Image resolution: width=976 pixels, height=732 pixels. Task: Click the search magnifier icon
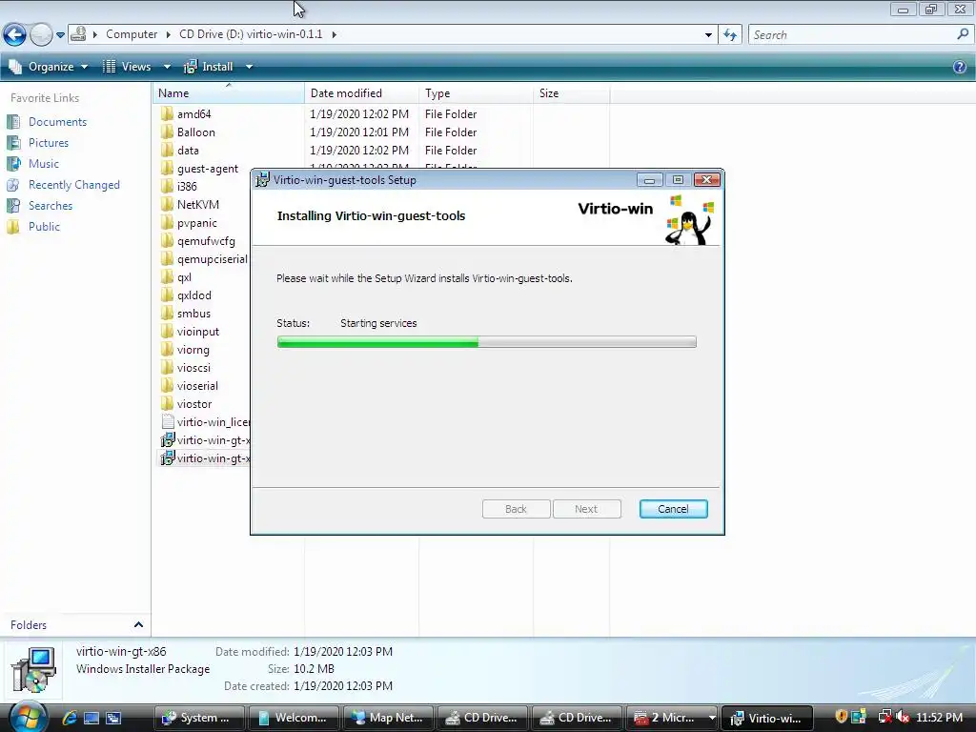click(963, 34)
